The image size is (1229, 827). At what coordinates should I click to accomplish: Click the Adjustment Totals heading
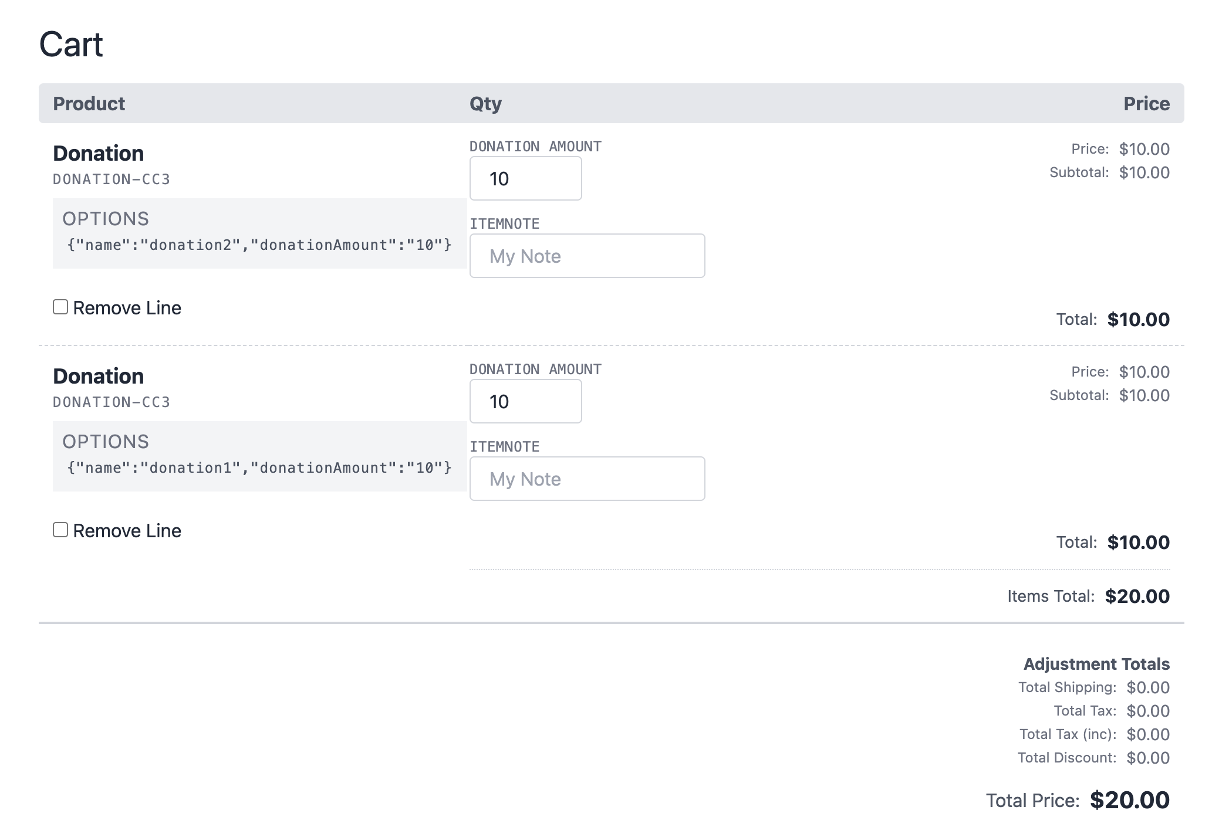click(x=1096, y=664)
